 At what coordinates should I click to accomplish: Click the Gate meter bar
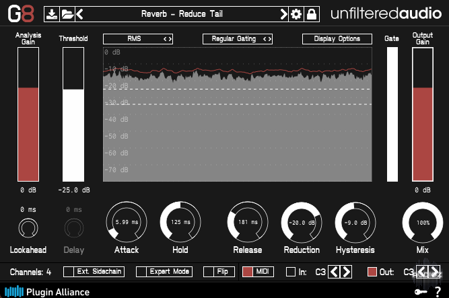[392, 114]
